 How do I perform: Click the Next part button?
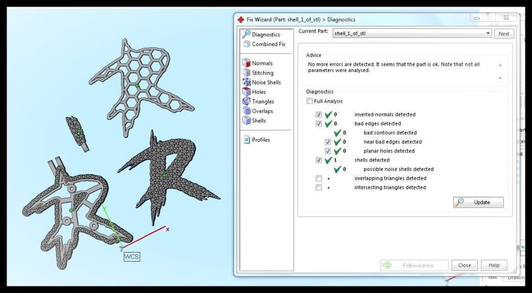[x=504, y=33]
